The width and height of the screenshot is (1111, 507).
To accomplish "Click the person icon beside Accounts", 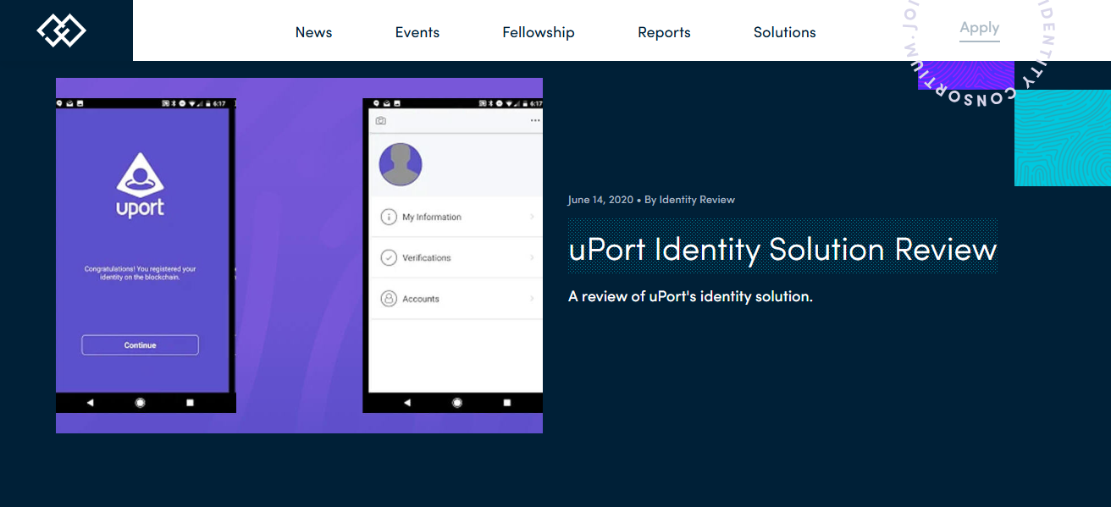I will coord(387,298).
